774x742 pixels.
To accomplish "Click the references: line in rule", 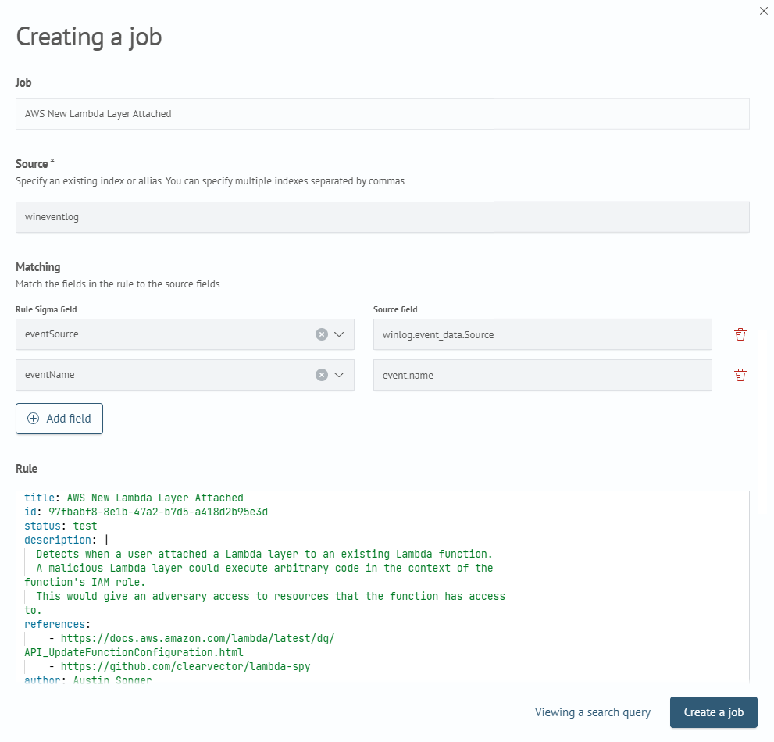I will pyautogui.click(x=57, y=625).
